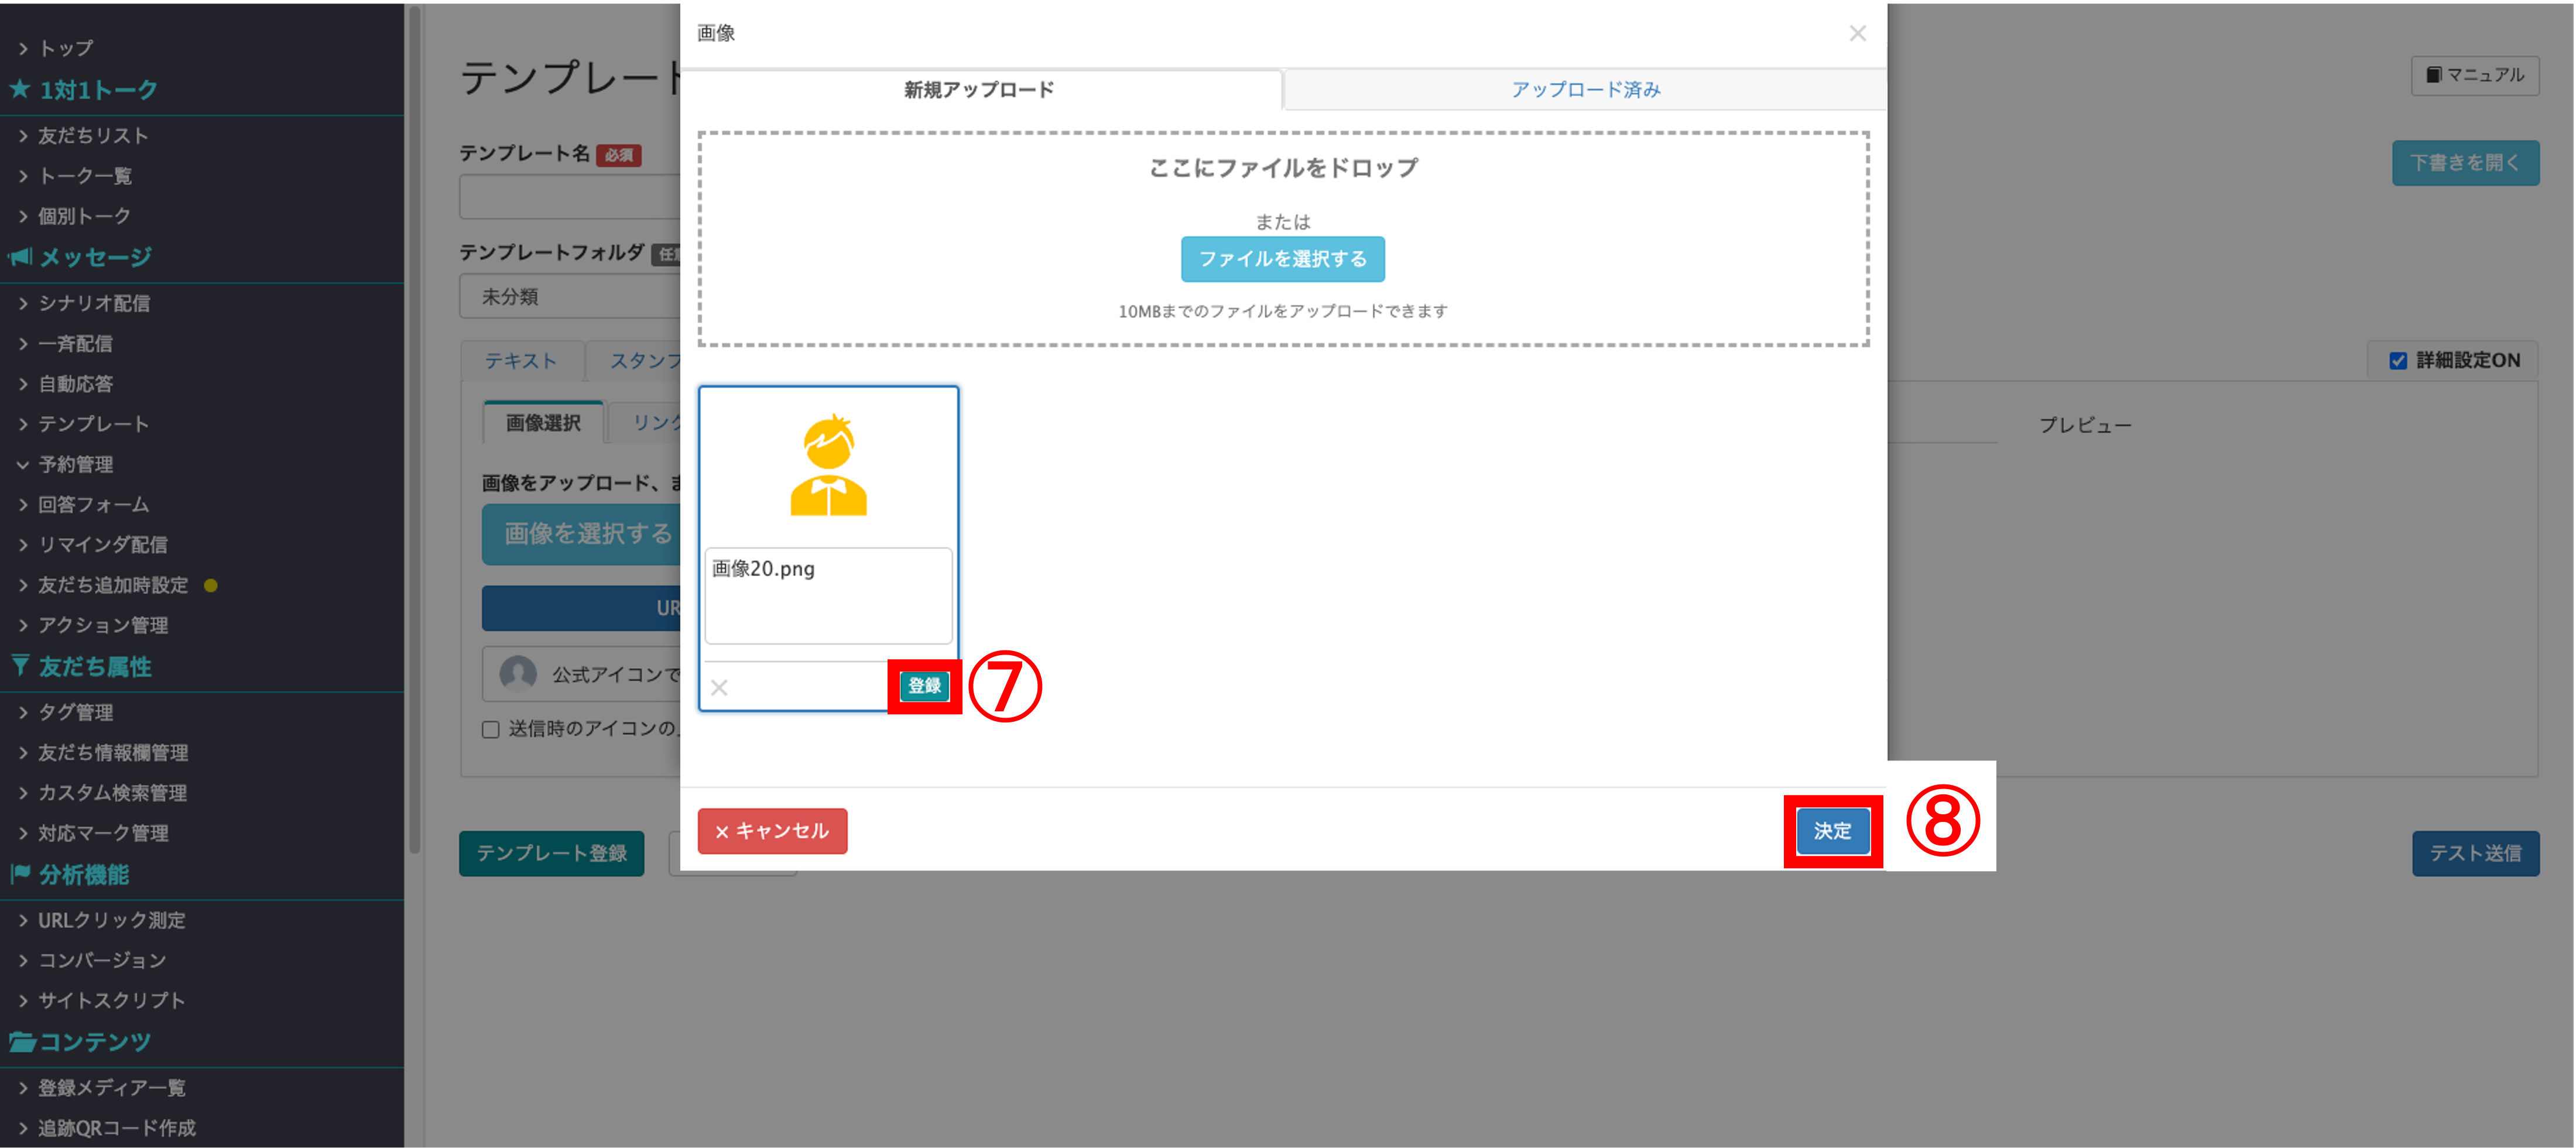This screenshot has height=1148, width=2576.
Task: Click the funnel icon beside 友だち属性
Action: 19,666
